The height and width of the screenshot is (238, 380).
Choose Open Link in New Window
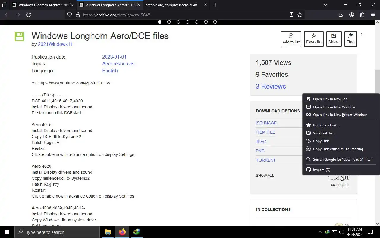[341, 107]
